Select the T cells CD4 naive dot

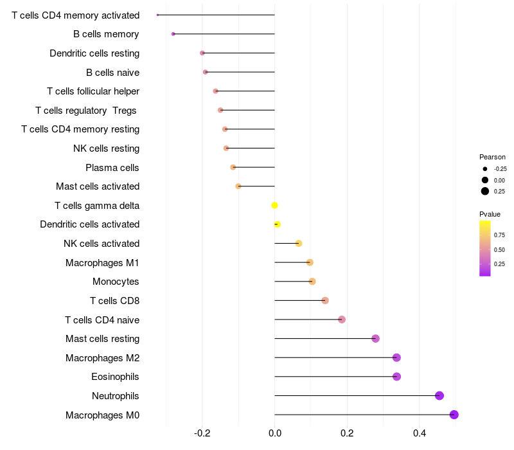[342, 319]
